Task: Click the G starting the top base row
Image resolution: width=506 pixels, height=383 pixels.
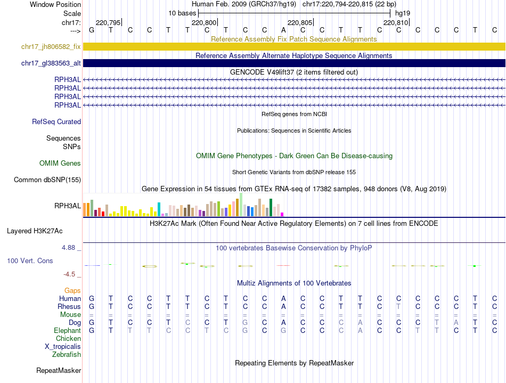Action: pyautogui.click(x=92, y=30)
